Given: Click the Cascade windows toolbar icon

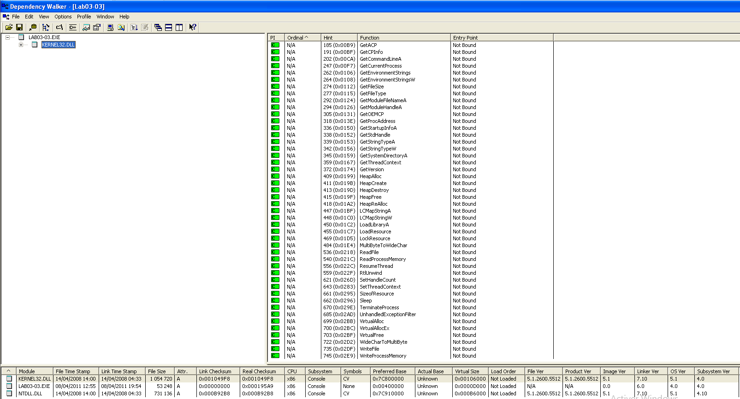Looking at the screenshot, I should pos(158,28).
